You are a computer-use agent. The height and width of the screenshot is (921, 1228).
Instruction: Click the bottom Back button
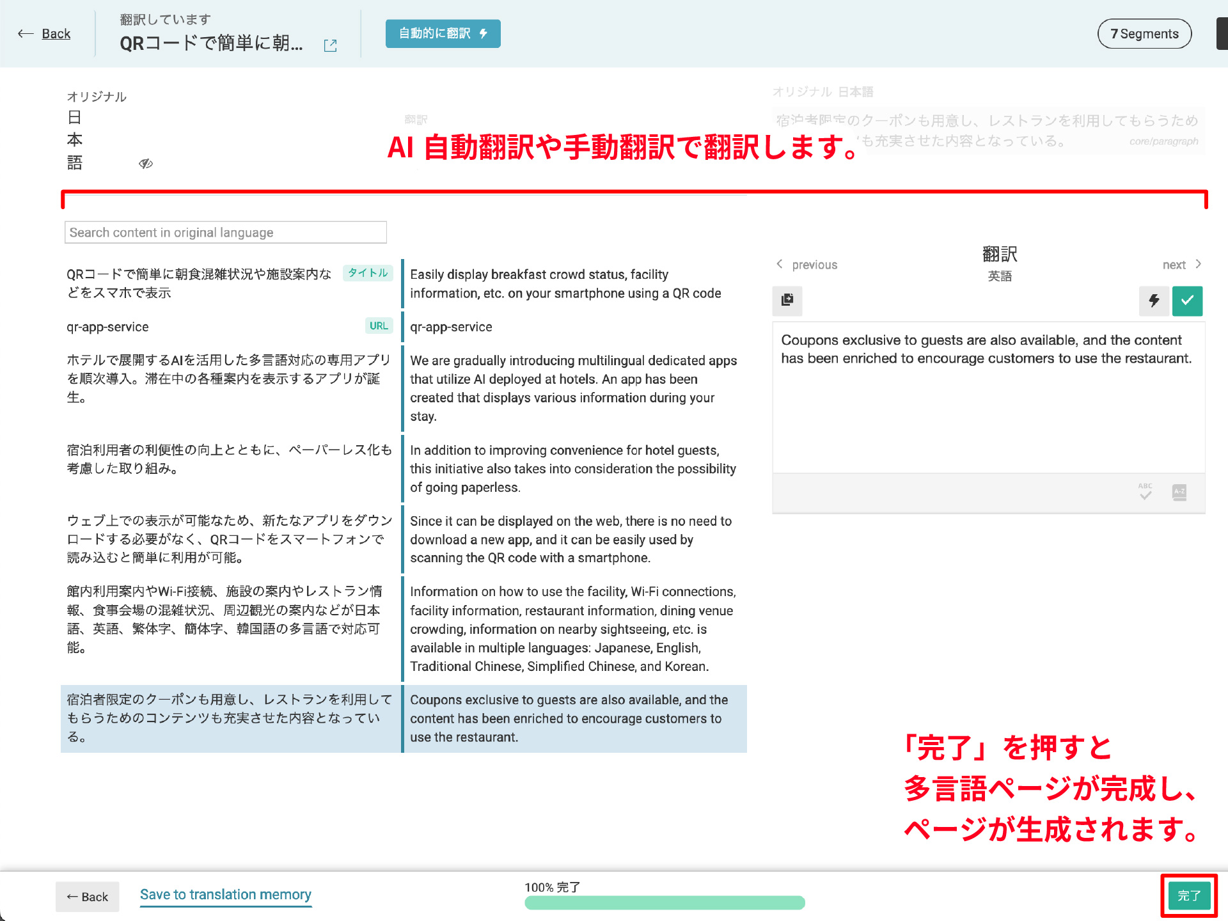[x=88, y=897]
